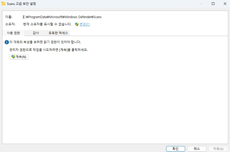The width and height of the screenshot is (230, 152).
Task: Open the 유효한 액세스 tab
Action: pyautogui.click(x=58, y=33)
